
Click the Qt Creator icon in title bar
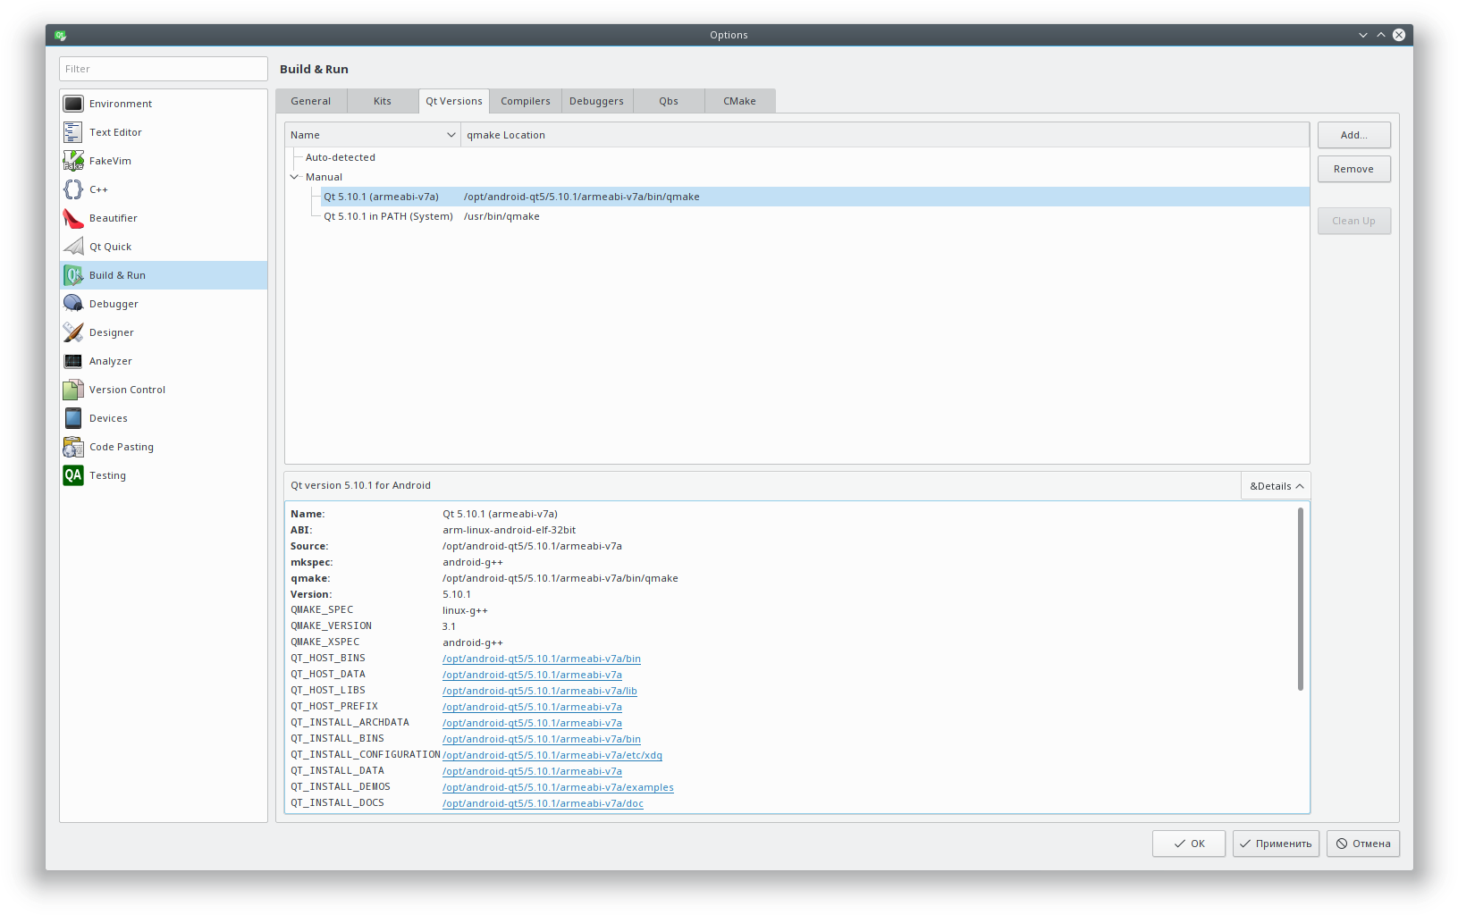[x=60, y=35]
